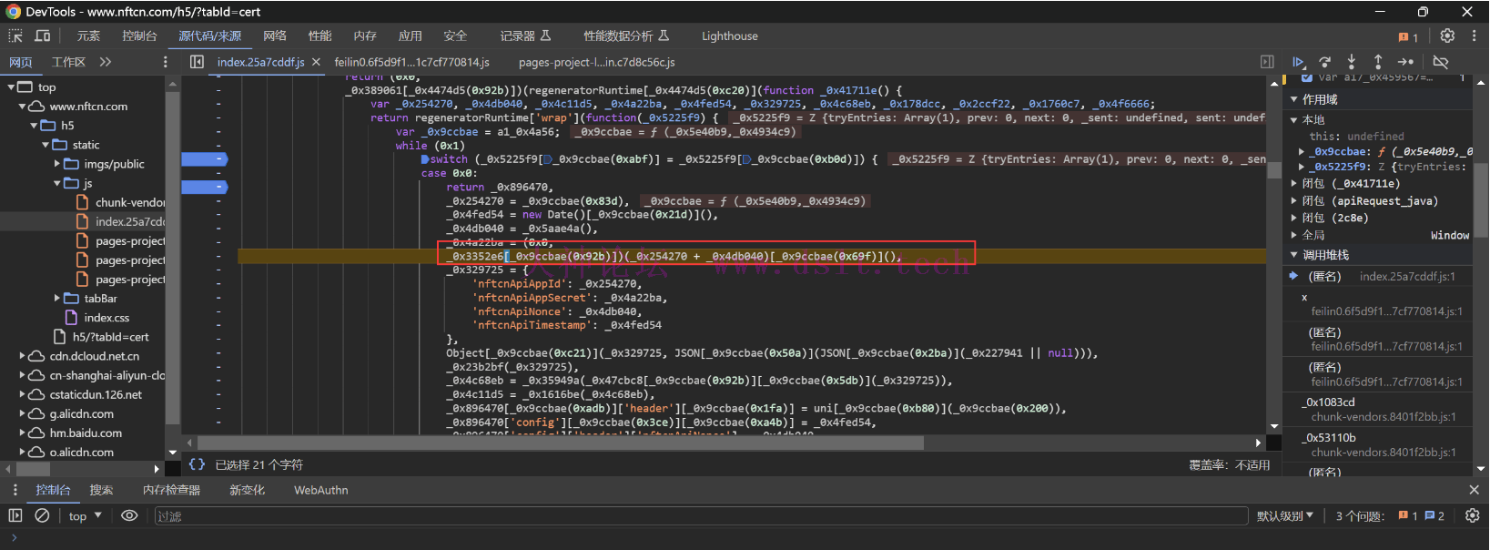
Task: Collapse the 作用域 scope section
Action: [1294, 99]
